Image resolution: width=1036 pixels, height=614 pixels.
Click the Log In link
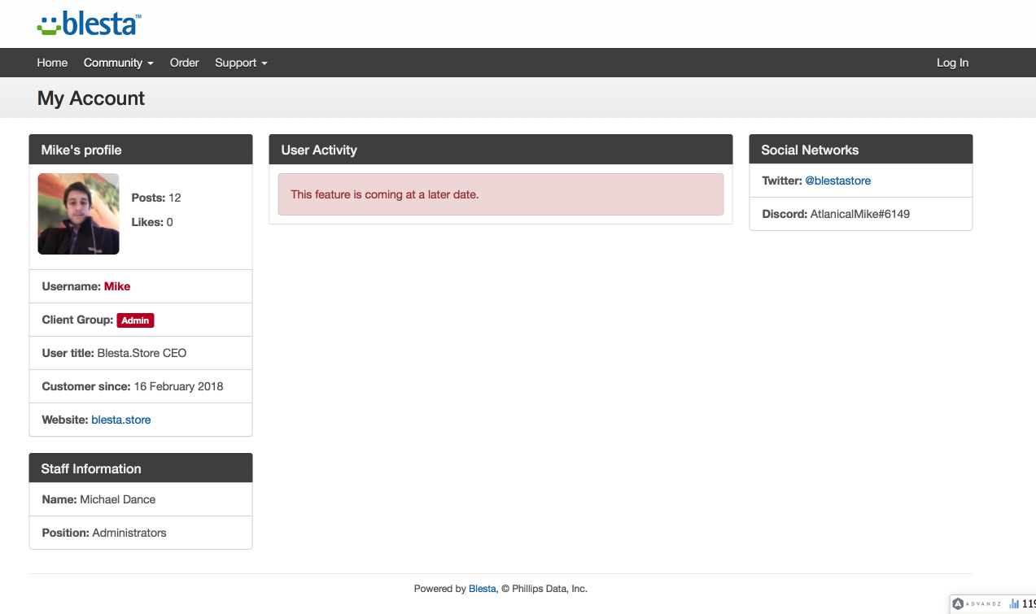tap(952, 63)
